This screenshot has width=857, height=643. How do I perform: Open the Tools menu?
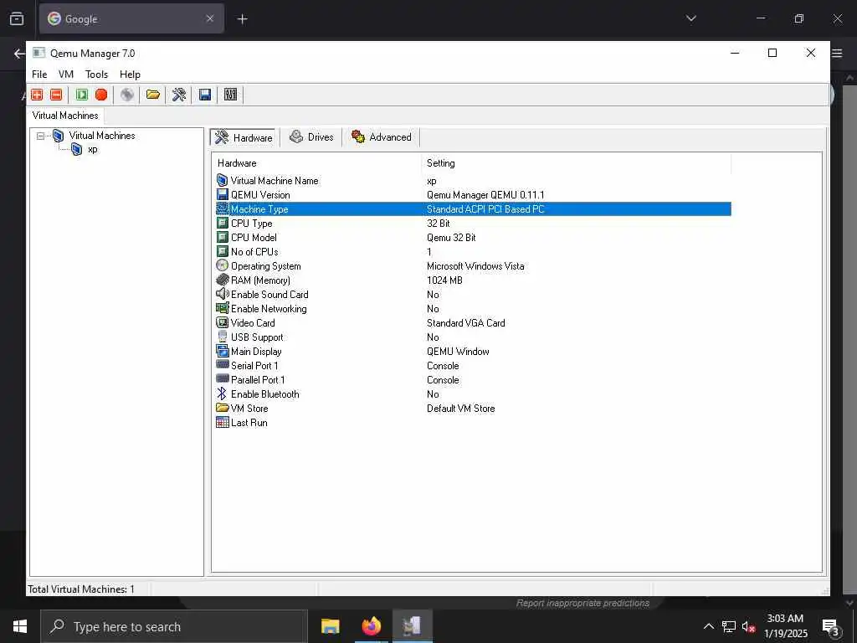coord(96,75)
